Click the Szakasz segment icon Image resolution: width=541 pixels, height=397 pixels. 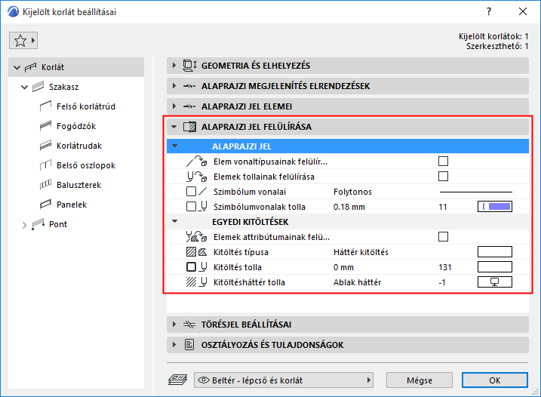[38, 87]
